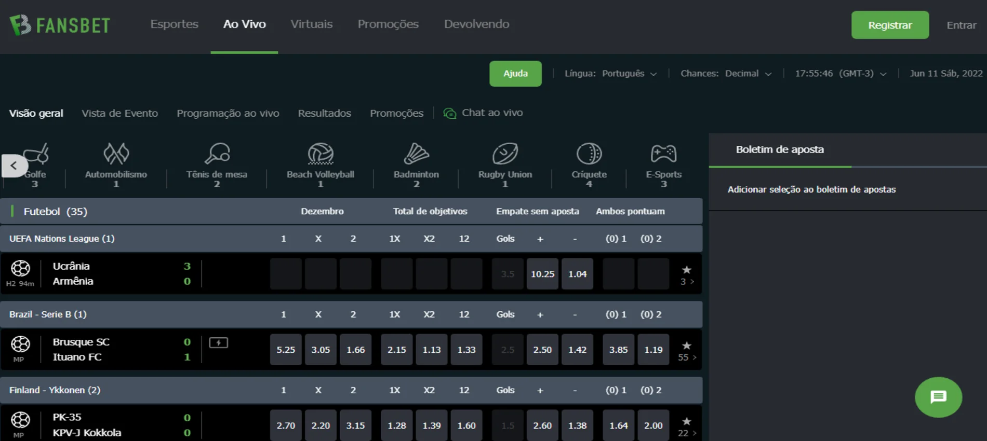
Task: Click the football icon for Brusque SC match
Action: click(20, 344)
